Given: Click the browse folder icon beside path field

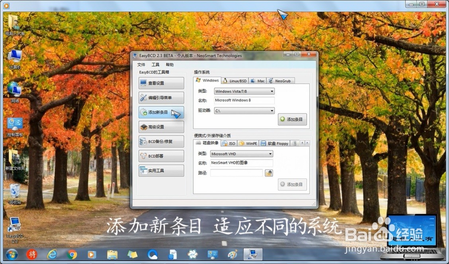Looking at the screenshot, I should pos(269,173).
